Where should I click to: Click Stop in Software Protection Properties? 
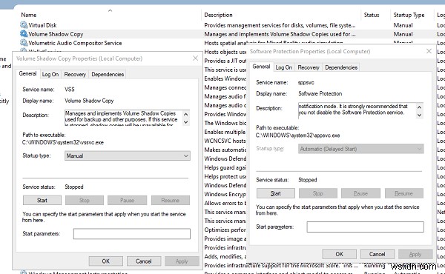click(x=318, y=193)
